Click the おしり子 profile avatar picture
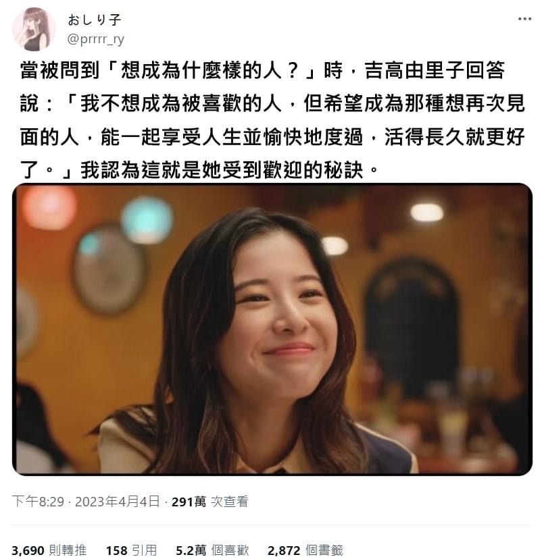542x559 pixels. (x=34, y=29)
